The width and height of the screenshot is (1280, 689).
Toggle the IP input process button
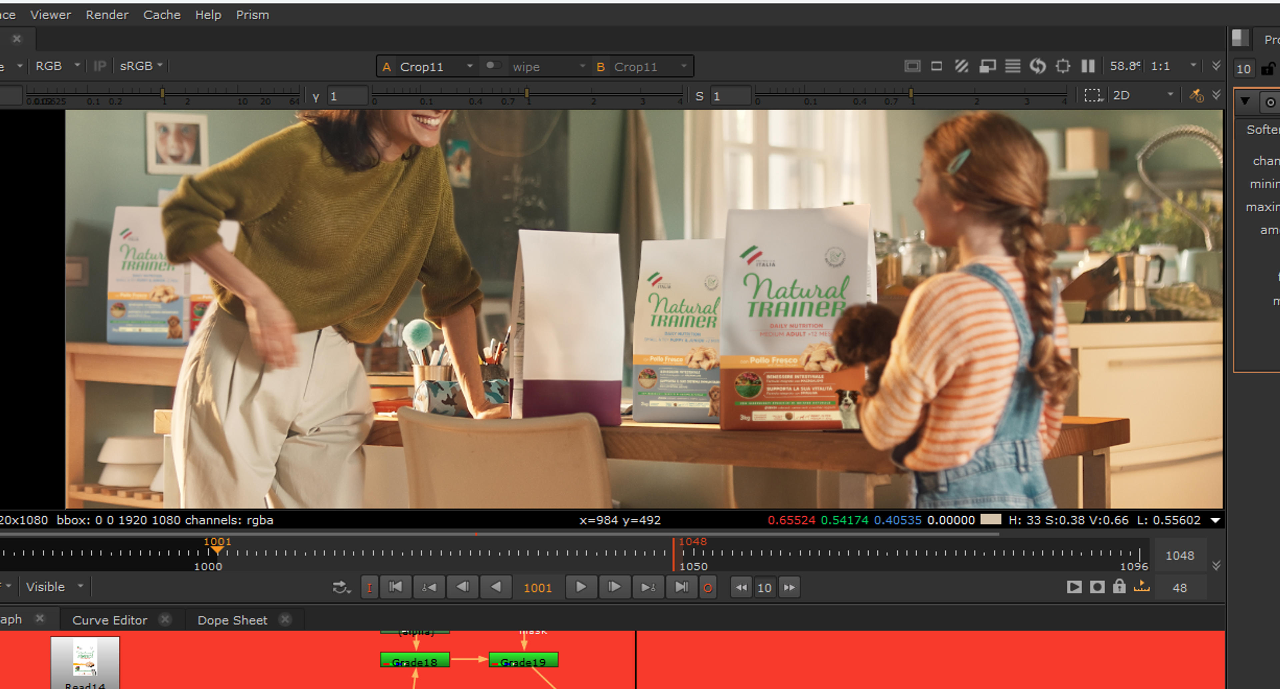(x=99, y=66)
